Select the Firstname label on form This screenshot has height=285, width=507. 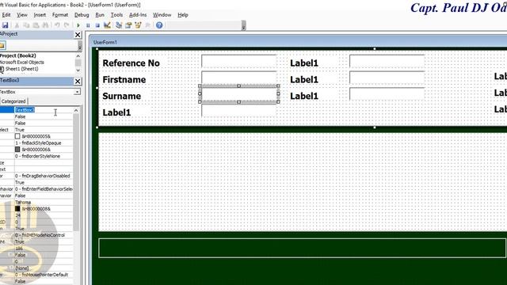pyautogui.click(x=124, y=79)
